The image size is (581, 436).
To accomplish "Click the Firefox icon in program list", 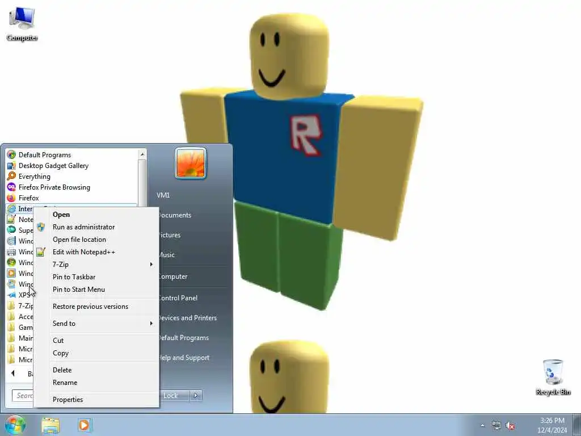I will 11,198.
